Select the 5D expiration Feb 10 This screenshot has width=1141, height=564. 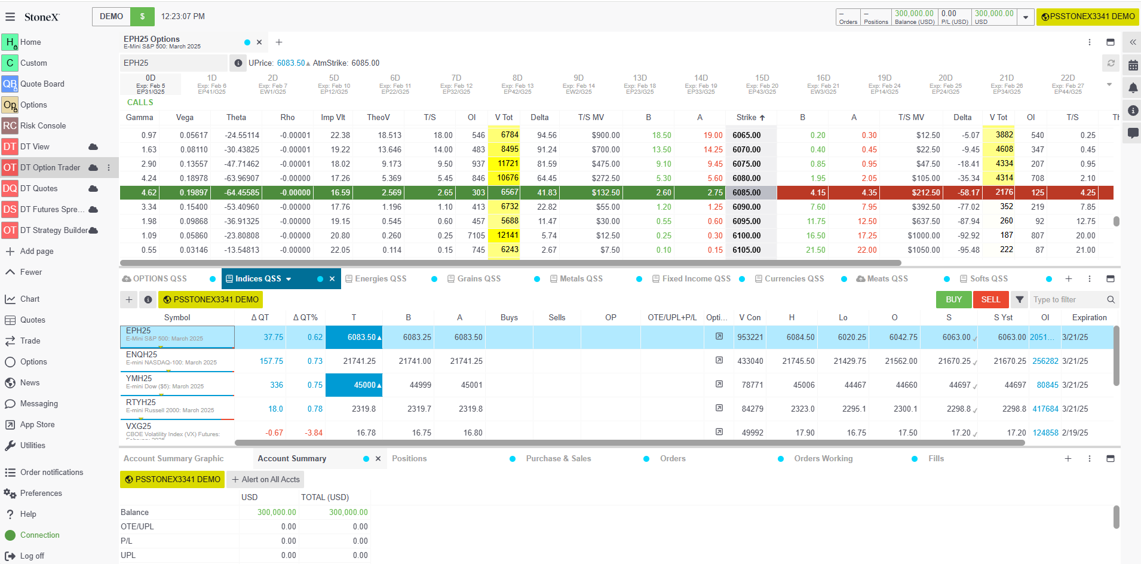334,84
